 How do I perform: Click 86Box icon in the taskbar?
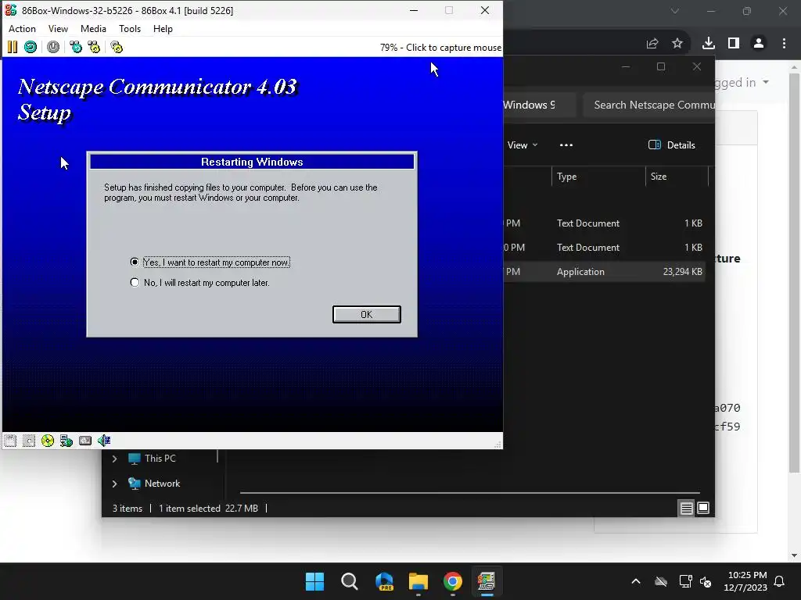[487, 581]
